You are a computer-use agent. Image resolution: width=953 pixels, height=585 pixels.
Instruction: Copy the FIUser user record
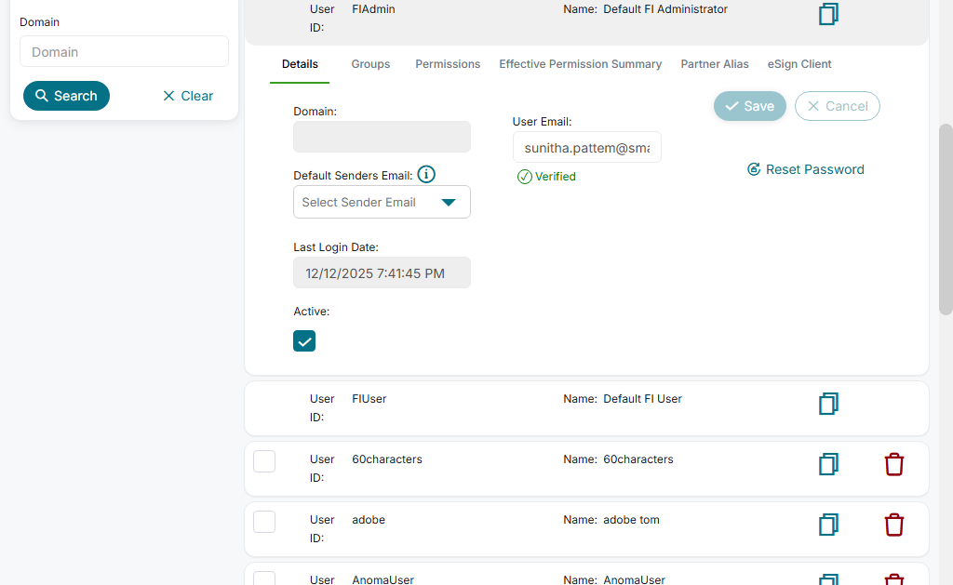tap(828, 404)
